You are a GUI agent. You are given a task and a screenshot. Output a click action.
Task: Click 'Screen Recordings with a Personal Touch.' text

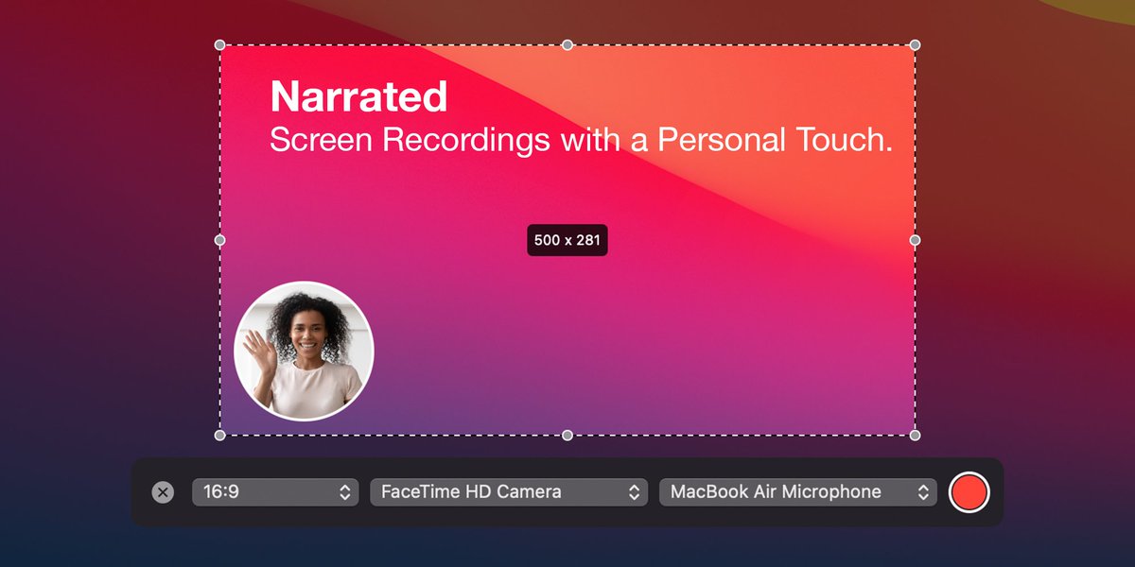pos(582,140)
